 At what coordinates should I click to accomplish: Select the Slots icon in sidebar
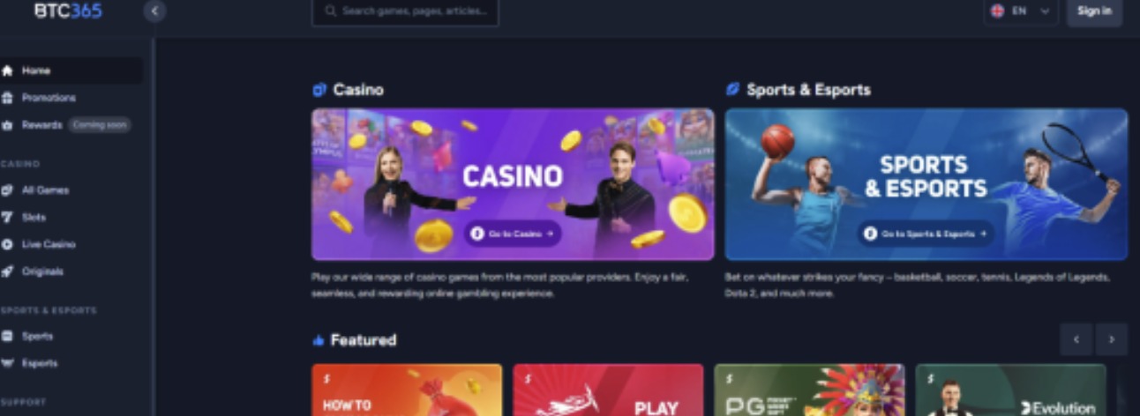click(8, 217)
